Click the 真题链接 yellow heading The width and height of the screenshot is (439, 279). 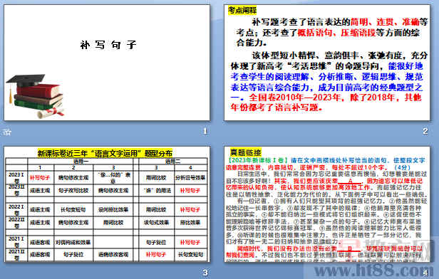[x=246, y=152]
